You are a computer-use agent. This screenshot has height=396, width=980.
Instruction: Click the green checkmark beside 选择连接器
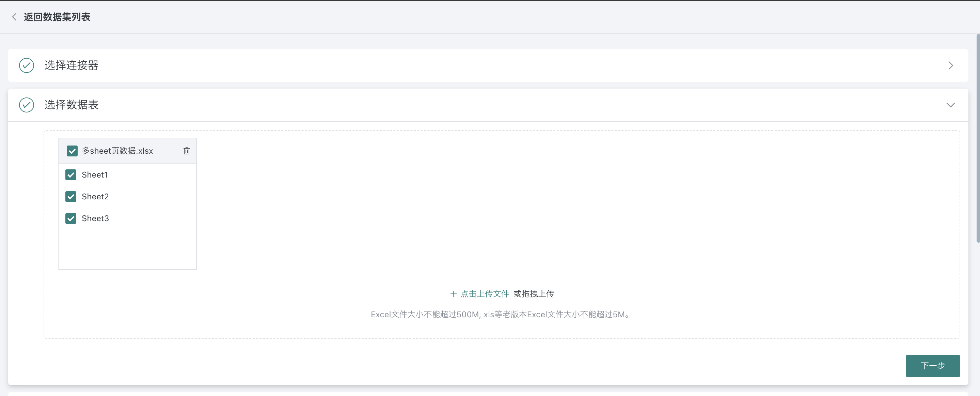point(26,65)
